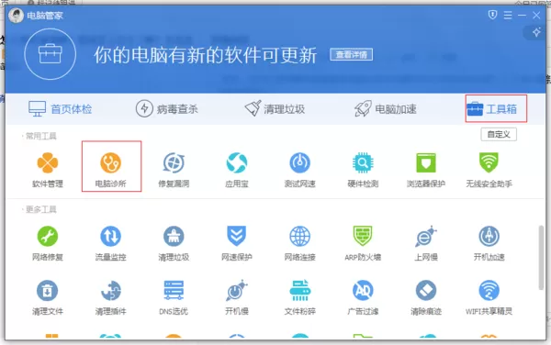Switch to 电脑加速 tab
Image resolution: width=551 pixels, height=345 pixels.
(386, 109)
